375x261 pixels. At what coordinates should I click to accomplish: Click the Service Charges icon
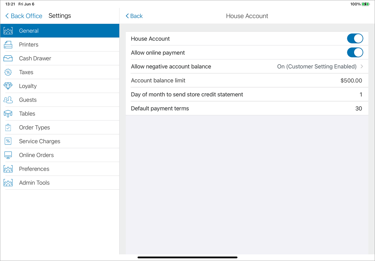point(8,141)
